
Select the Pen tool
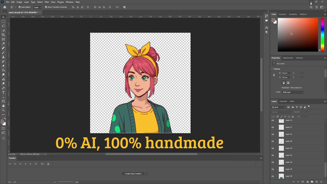tap(3, 88)
